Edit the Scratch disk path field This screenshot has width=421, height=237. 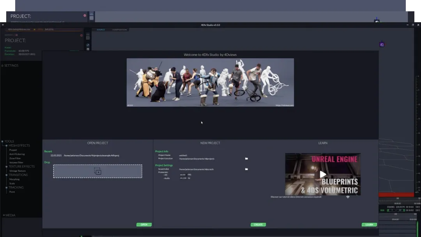tap(196, 169)
